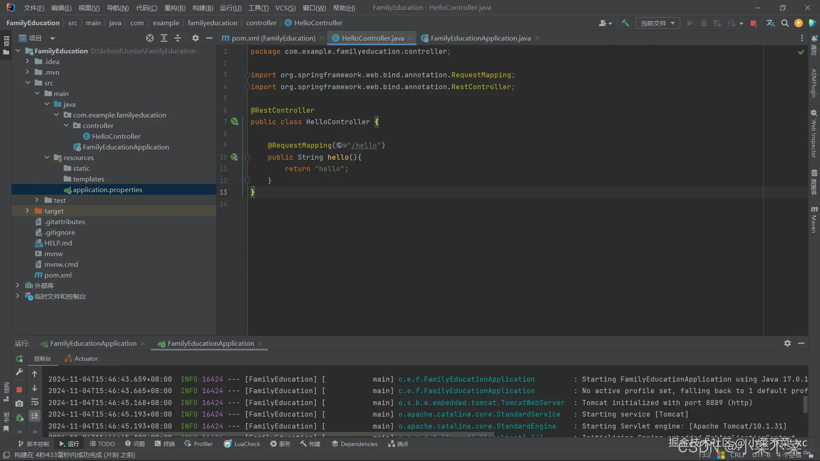Switch to the FamilyEducationApplication.java tab
This screenshot has height=461, width=820.
[480, 38]
